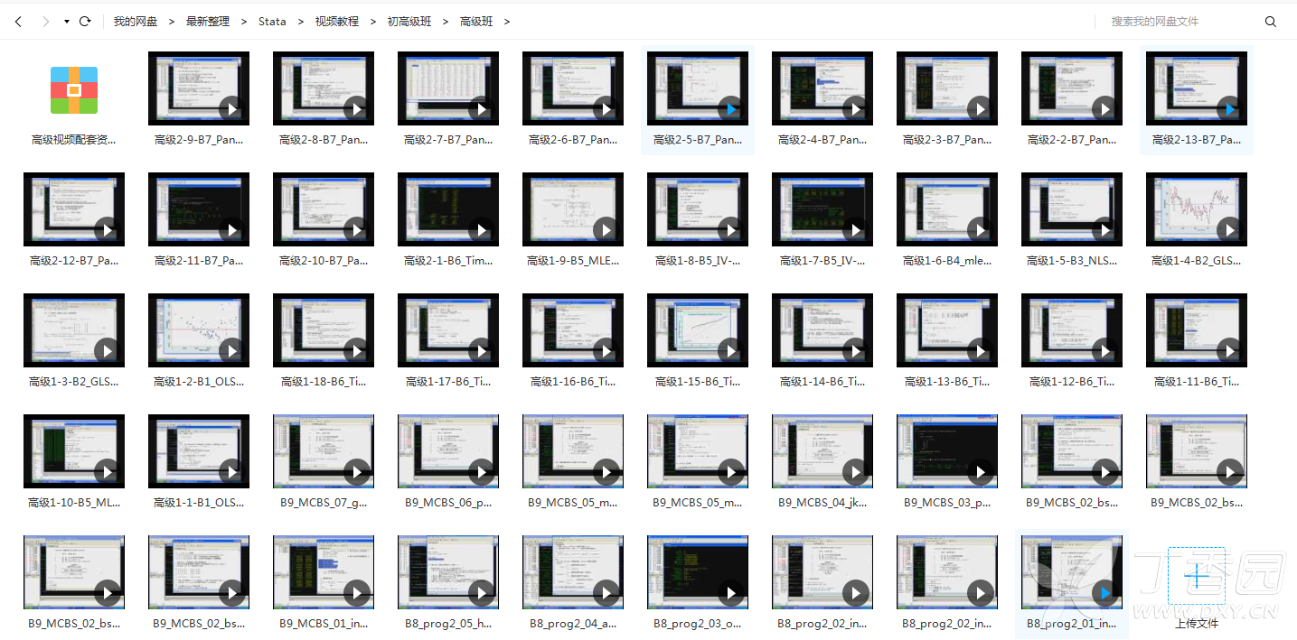Open 视频教程 breadcrumb folder
The image size is (1297, 640).
(336, 22)
